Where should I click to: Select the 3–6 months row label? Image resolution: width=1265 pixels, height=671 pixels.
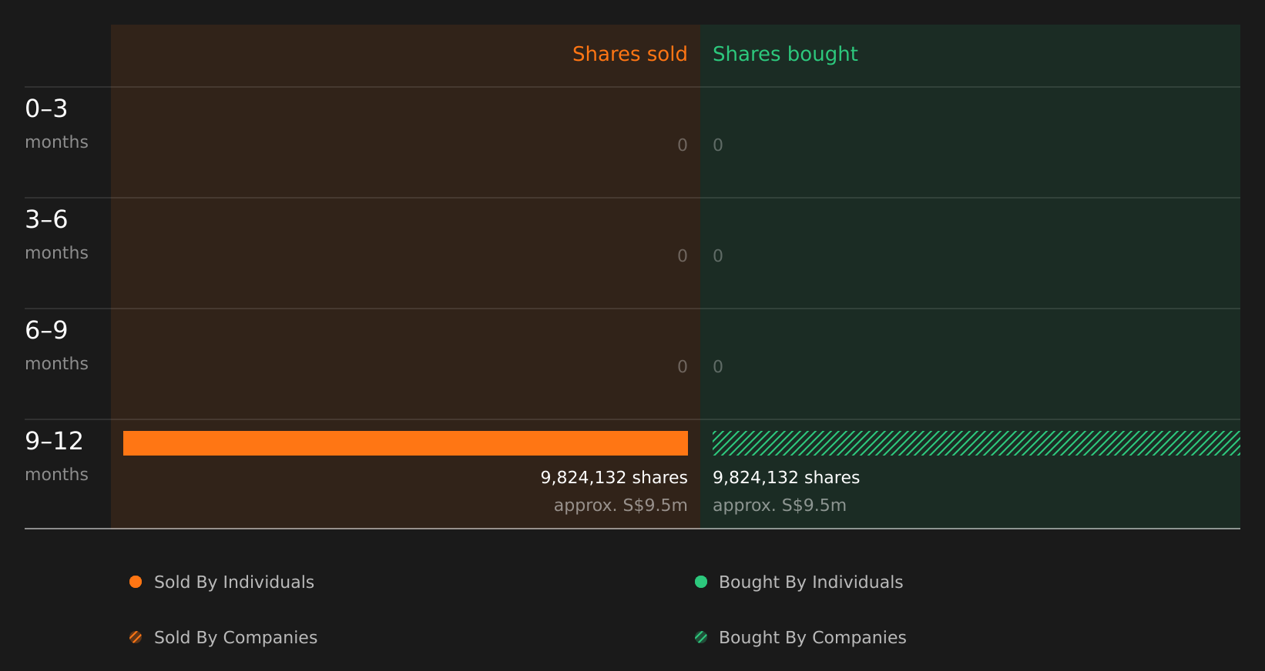[x=56, y=235]
